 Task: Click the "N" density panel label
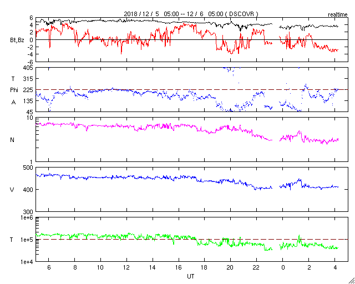point(12,140)
